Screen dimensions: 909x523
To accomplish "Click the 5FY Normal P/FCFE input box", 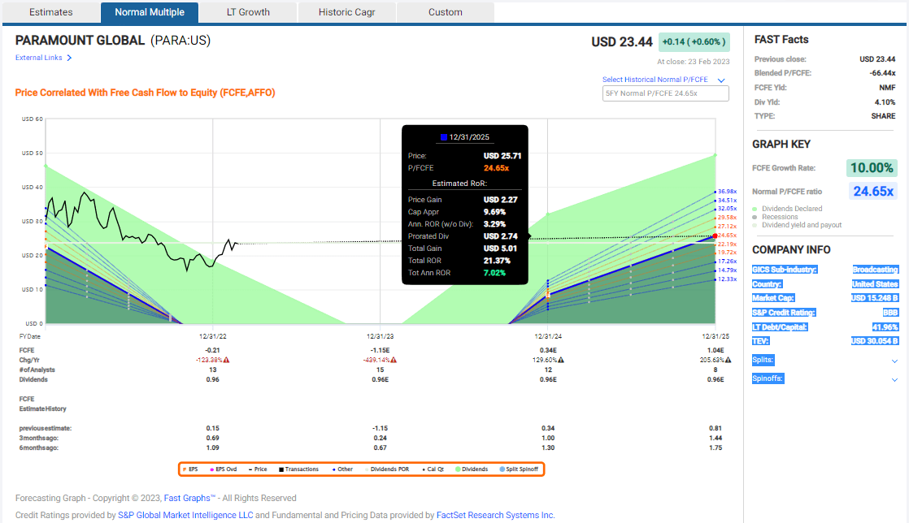I will pos(666,93).
